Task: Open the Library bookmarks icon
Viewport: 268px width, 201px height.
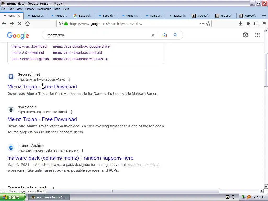Action: pyautogui.click(x=248, y=24)
